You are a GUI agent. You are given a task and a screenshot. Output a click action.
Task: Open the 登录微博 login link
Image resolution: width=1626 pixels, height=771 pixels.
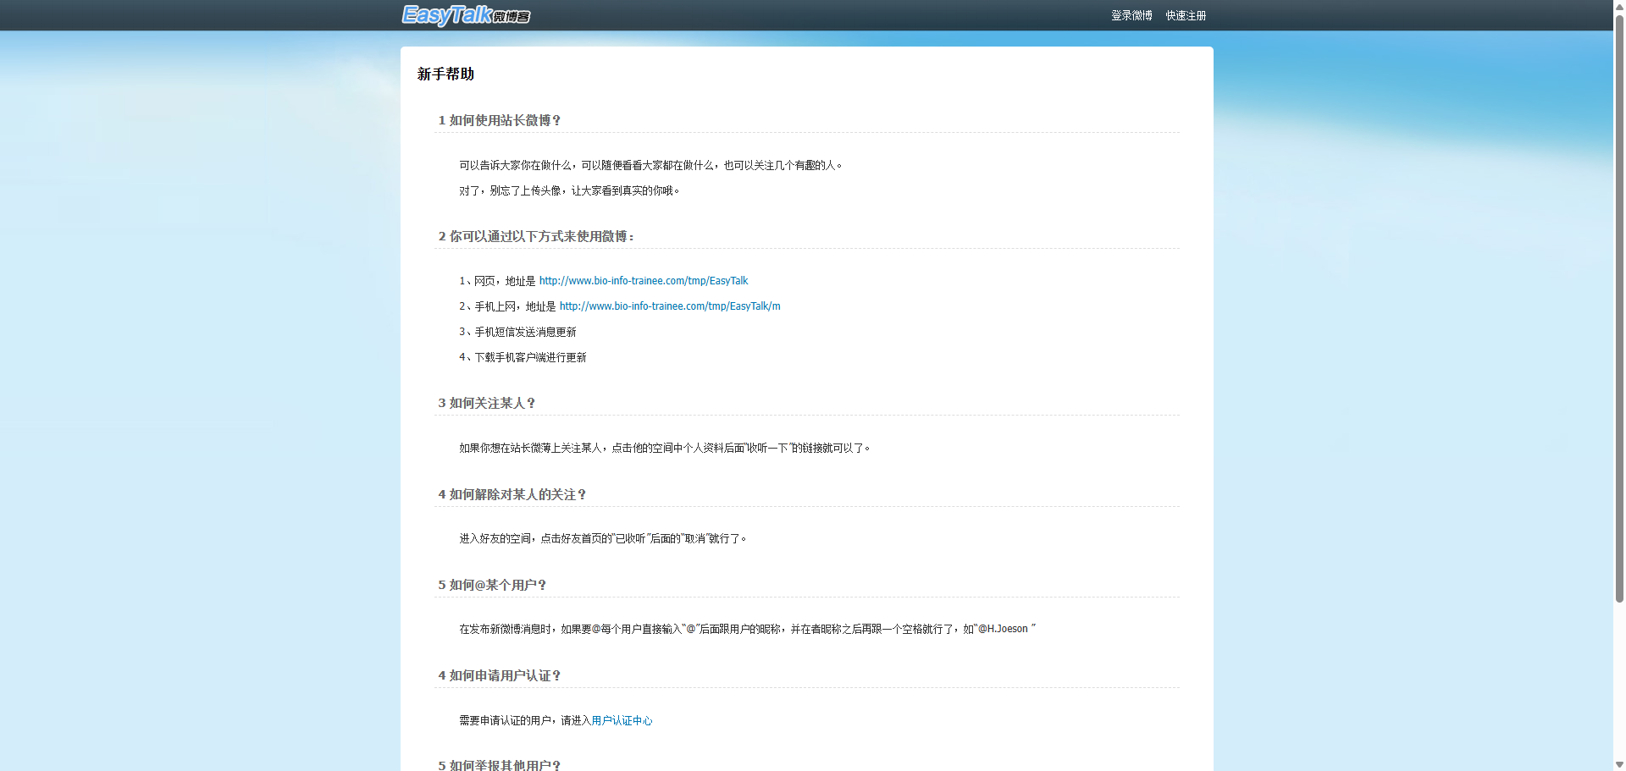point(1131,16)
